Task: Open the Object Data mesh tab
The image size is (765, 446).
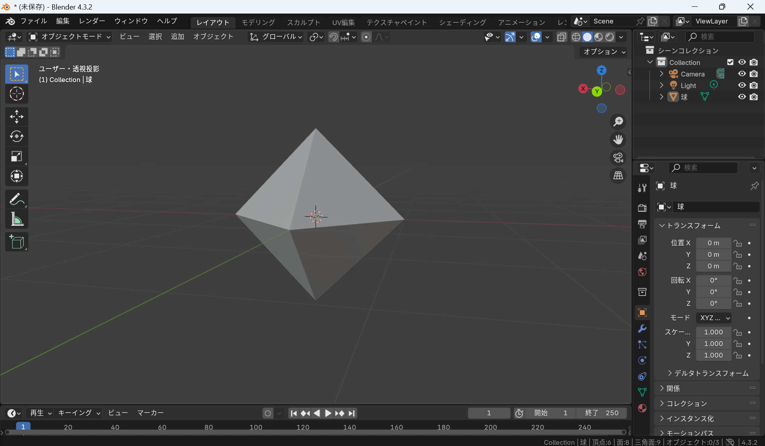Action: click(x=642, y=392)
